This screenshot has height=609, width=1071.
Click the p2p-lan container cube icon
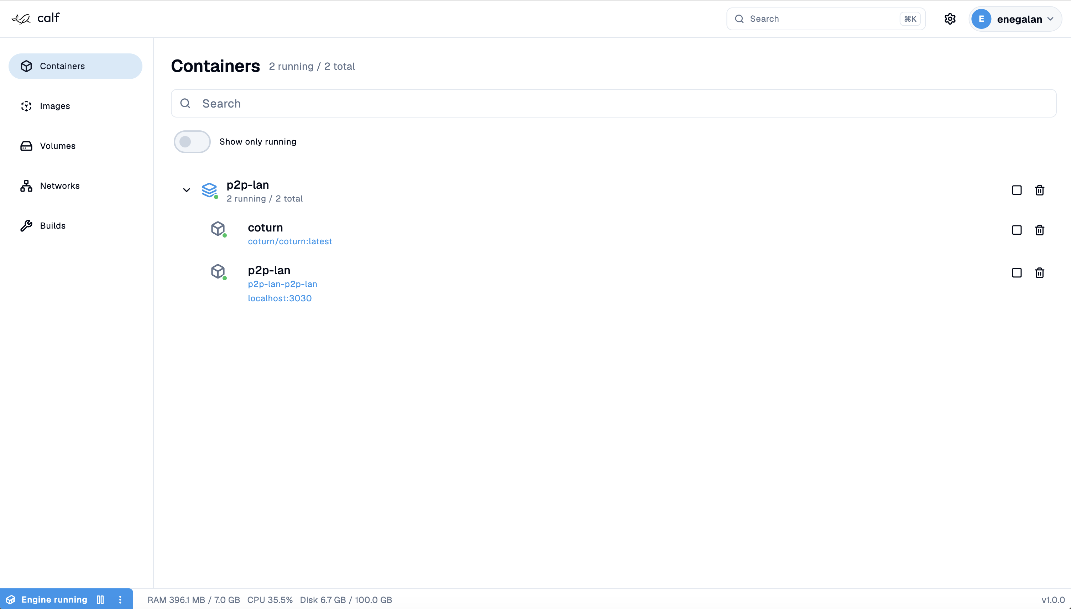218,271
